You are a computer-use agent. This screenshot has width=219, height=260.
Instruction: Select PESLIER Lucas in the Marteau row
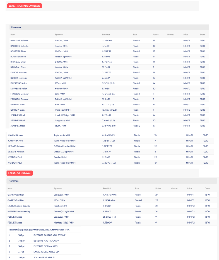[x=15, y=223]
